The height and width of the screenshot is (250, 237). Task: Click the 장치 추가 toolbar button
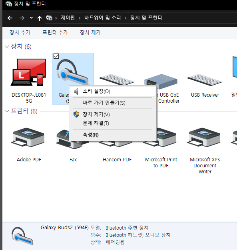pos(20,32)
